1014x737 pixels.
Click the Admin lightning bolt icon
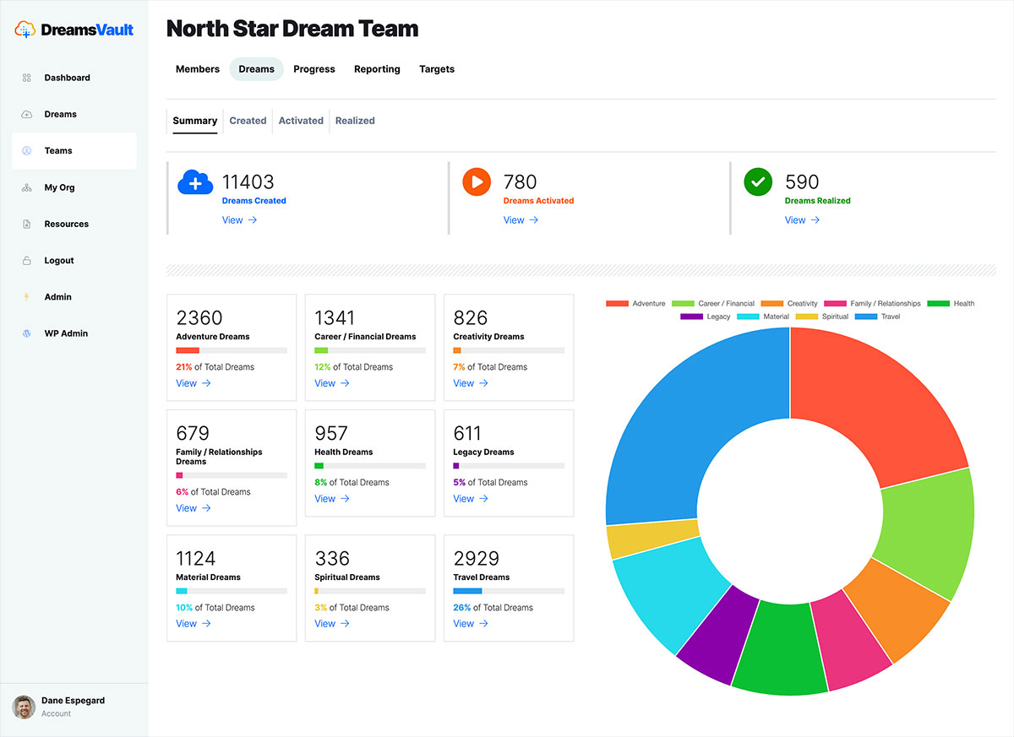[27, 297]
